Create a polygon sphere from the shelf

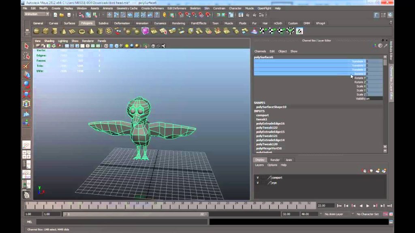coord(36,31)
